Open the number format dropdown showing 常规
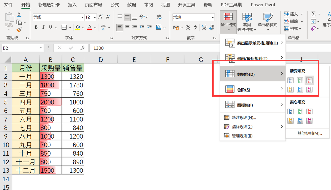Image resolution: width=331 pixels, height=190 pixels. pos(212,17)
